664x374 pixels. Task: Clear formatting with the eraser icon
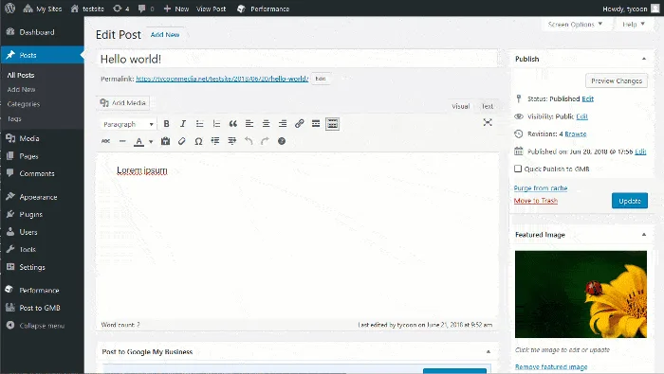tap(182, 141)
